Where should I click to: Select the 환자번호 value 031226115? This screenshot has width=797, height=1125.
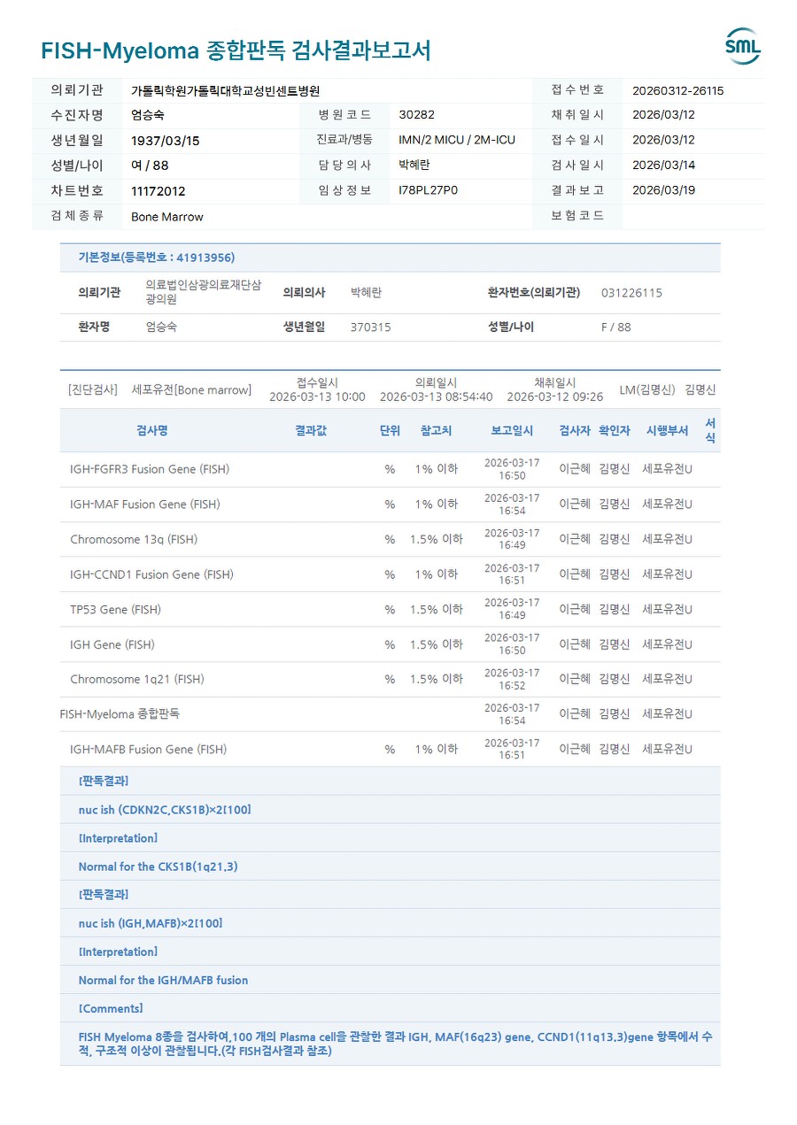click(631, 293)
